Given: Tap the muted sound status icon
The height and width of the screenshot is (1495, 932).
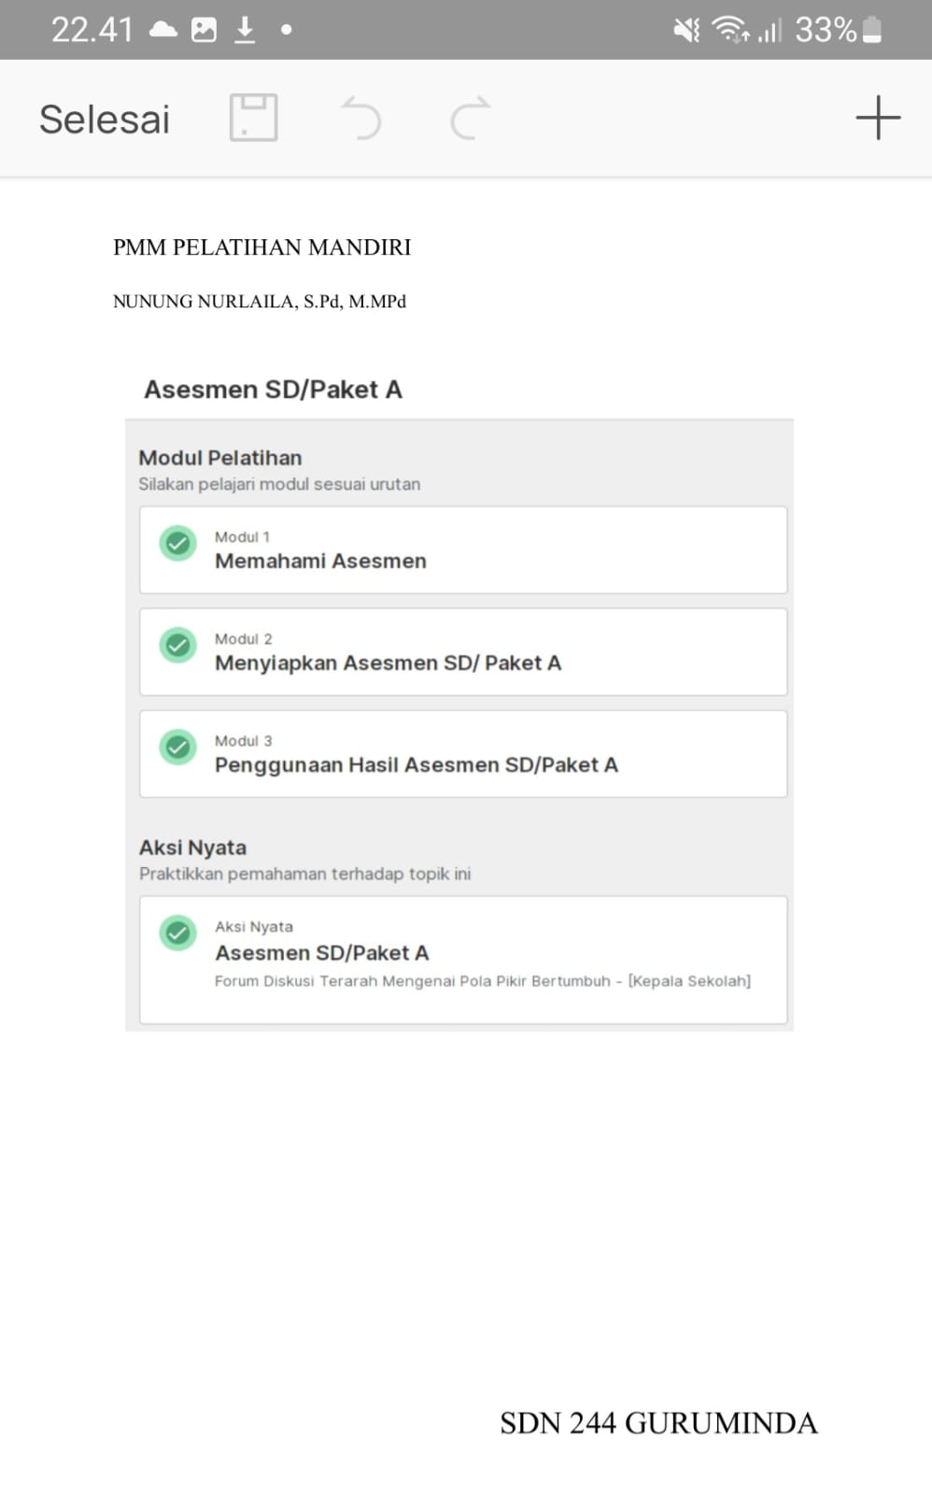Looking at the screenshot, I should 686,31.
